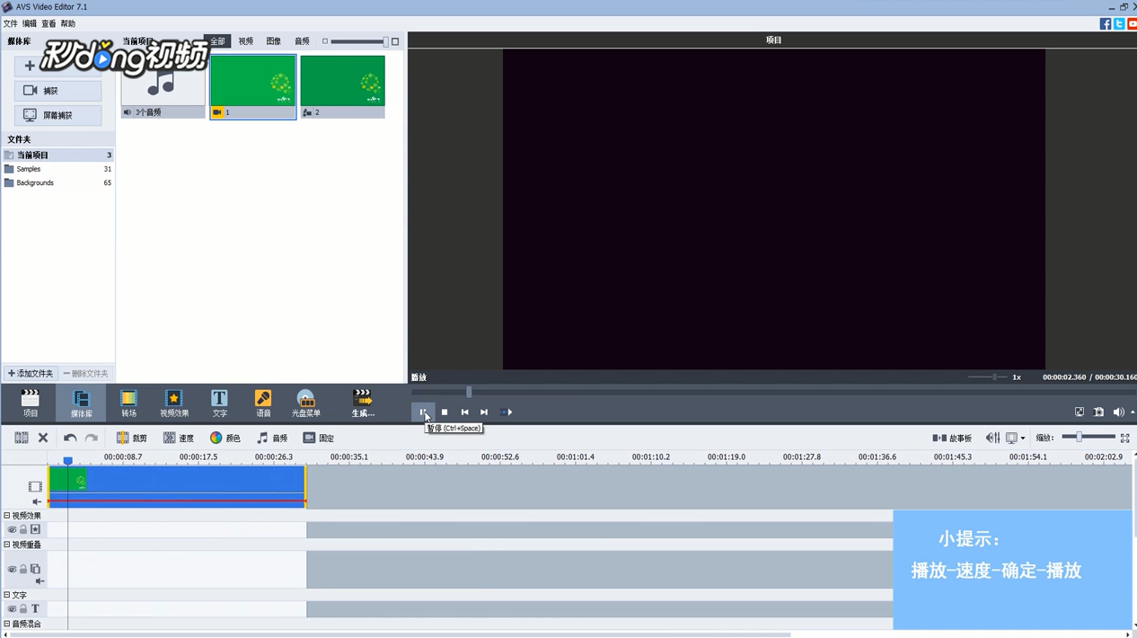Click the 添加文件夹 add folder button
Image resolution: width=1137 pixels, height=638 pixels.
tap(31, 374)
